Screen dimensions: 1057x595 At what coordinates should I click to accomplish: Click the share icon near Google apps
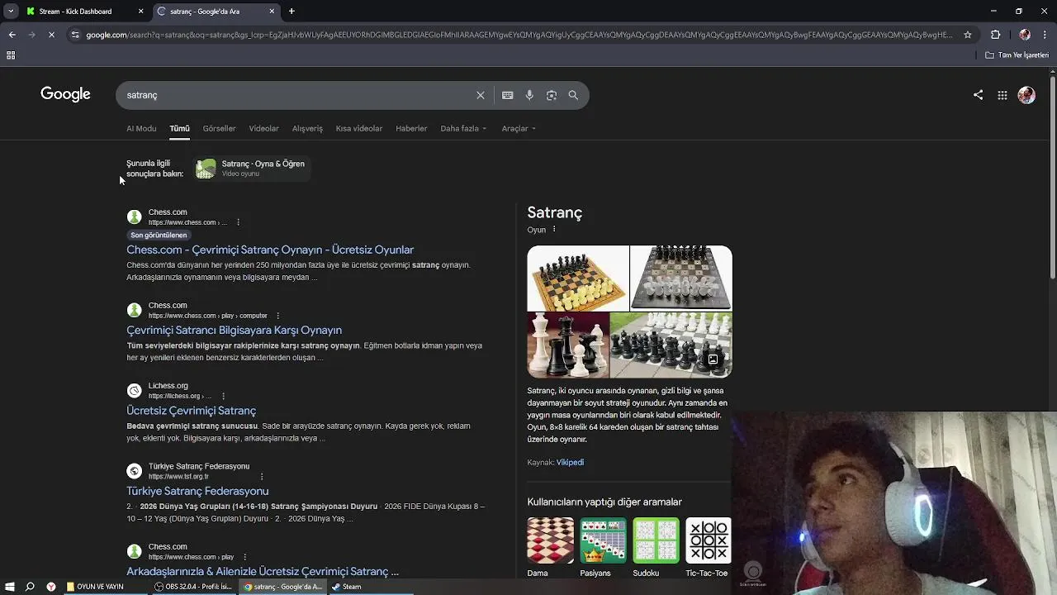[978, 95]
